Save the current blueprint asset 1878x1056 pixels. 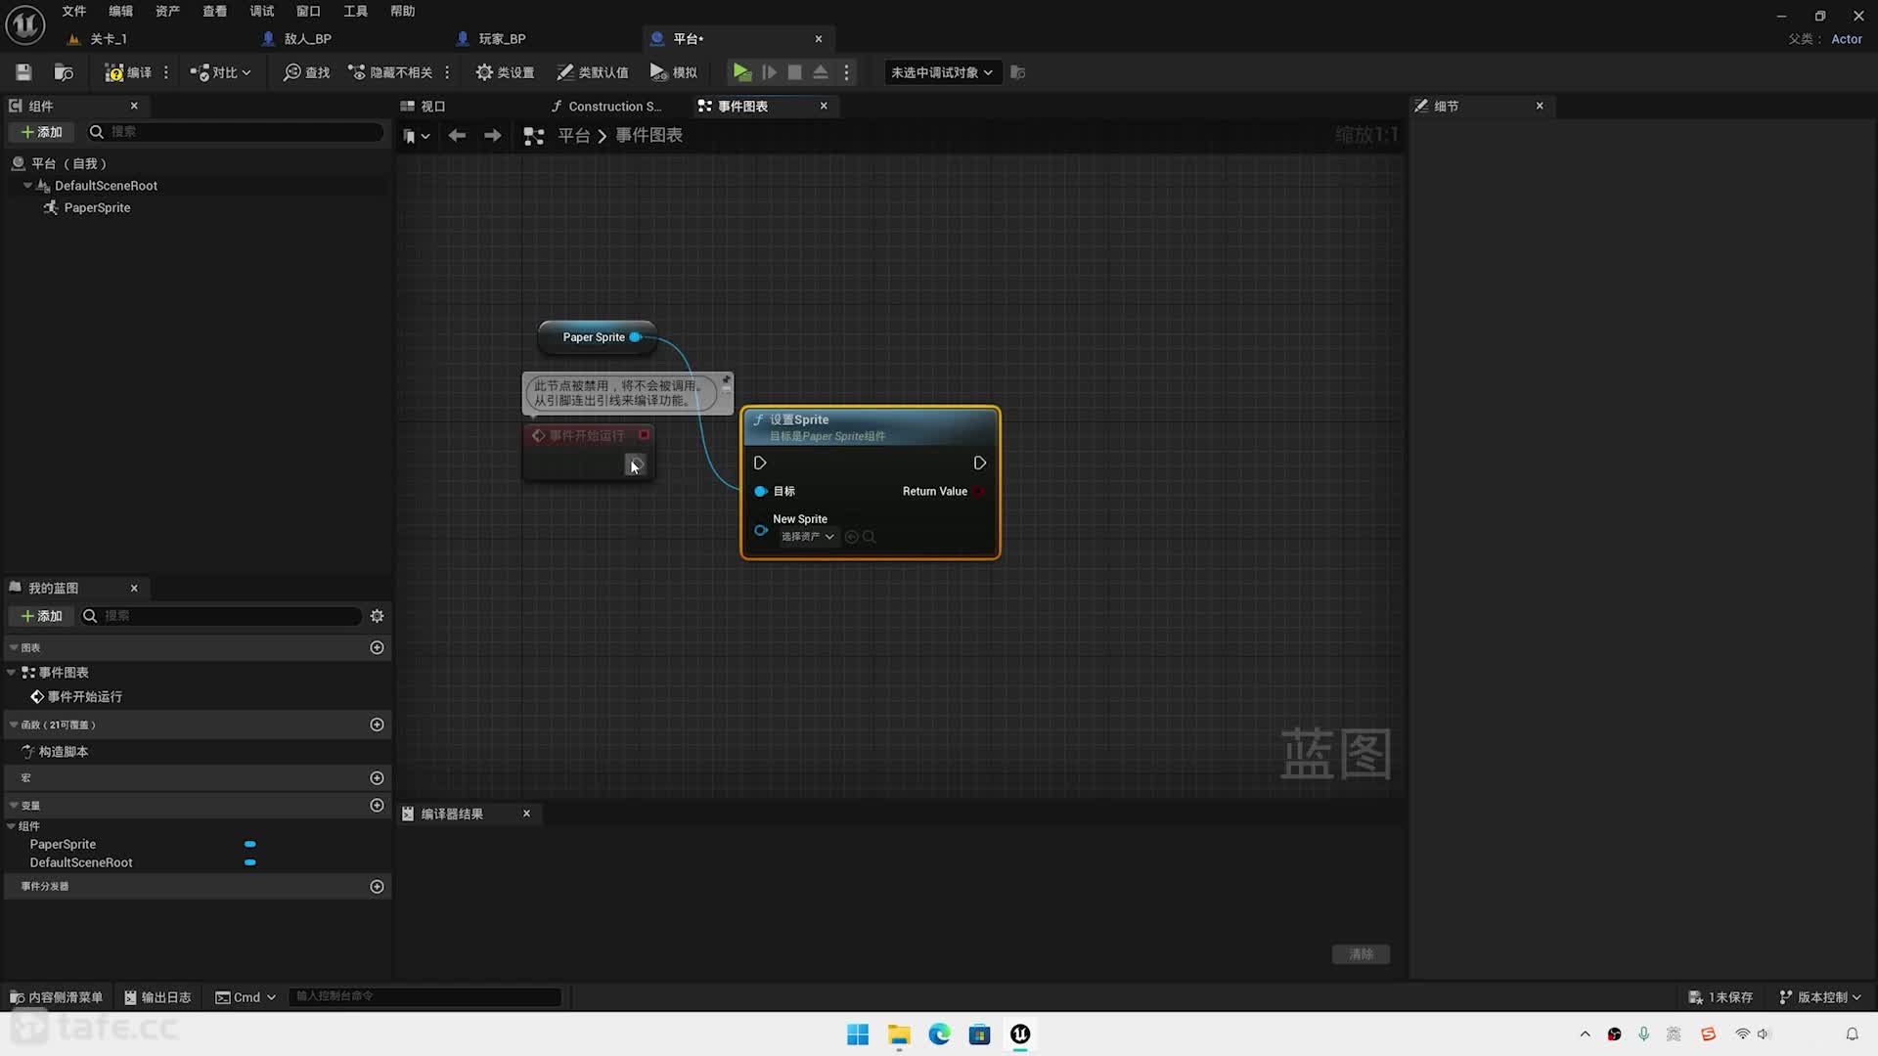click(23, 72)
